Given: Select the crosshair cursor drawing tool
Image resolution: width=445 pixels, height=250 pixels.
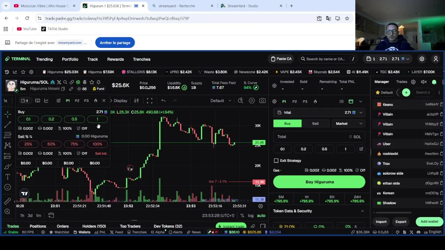Looking at the screenshot, I should (x=7, y=114).
